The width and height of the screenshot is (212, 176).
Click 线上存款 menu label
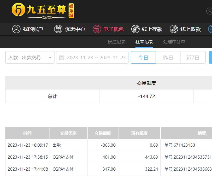(152, 29)
